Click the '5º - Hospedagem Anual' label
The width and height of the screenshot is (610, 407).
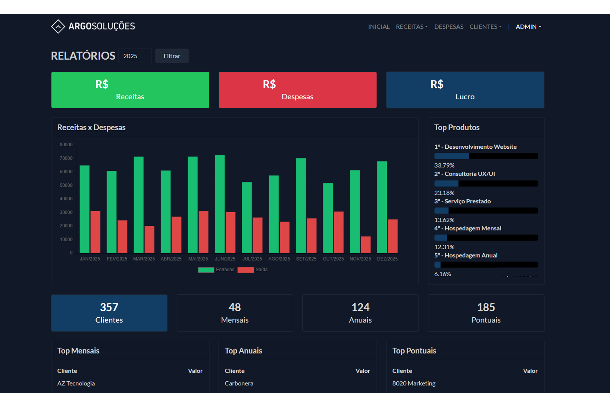[466, 255]
